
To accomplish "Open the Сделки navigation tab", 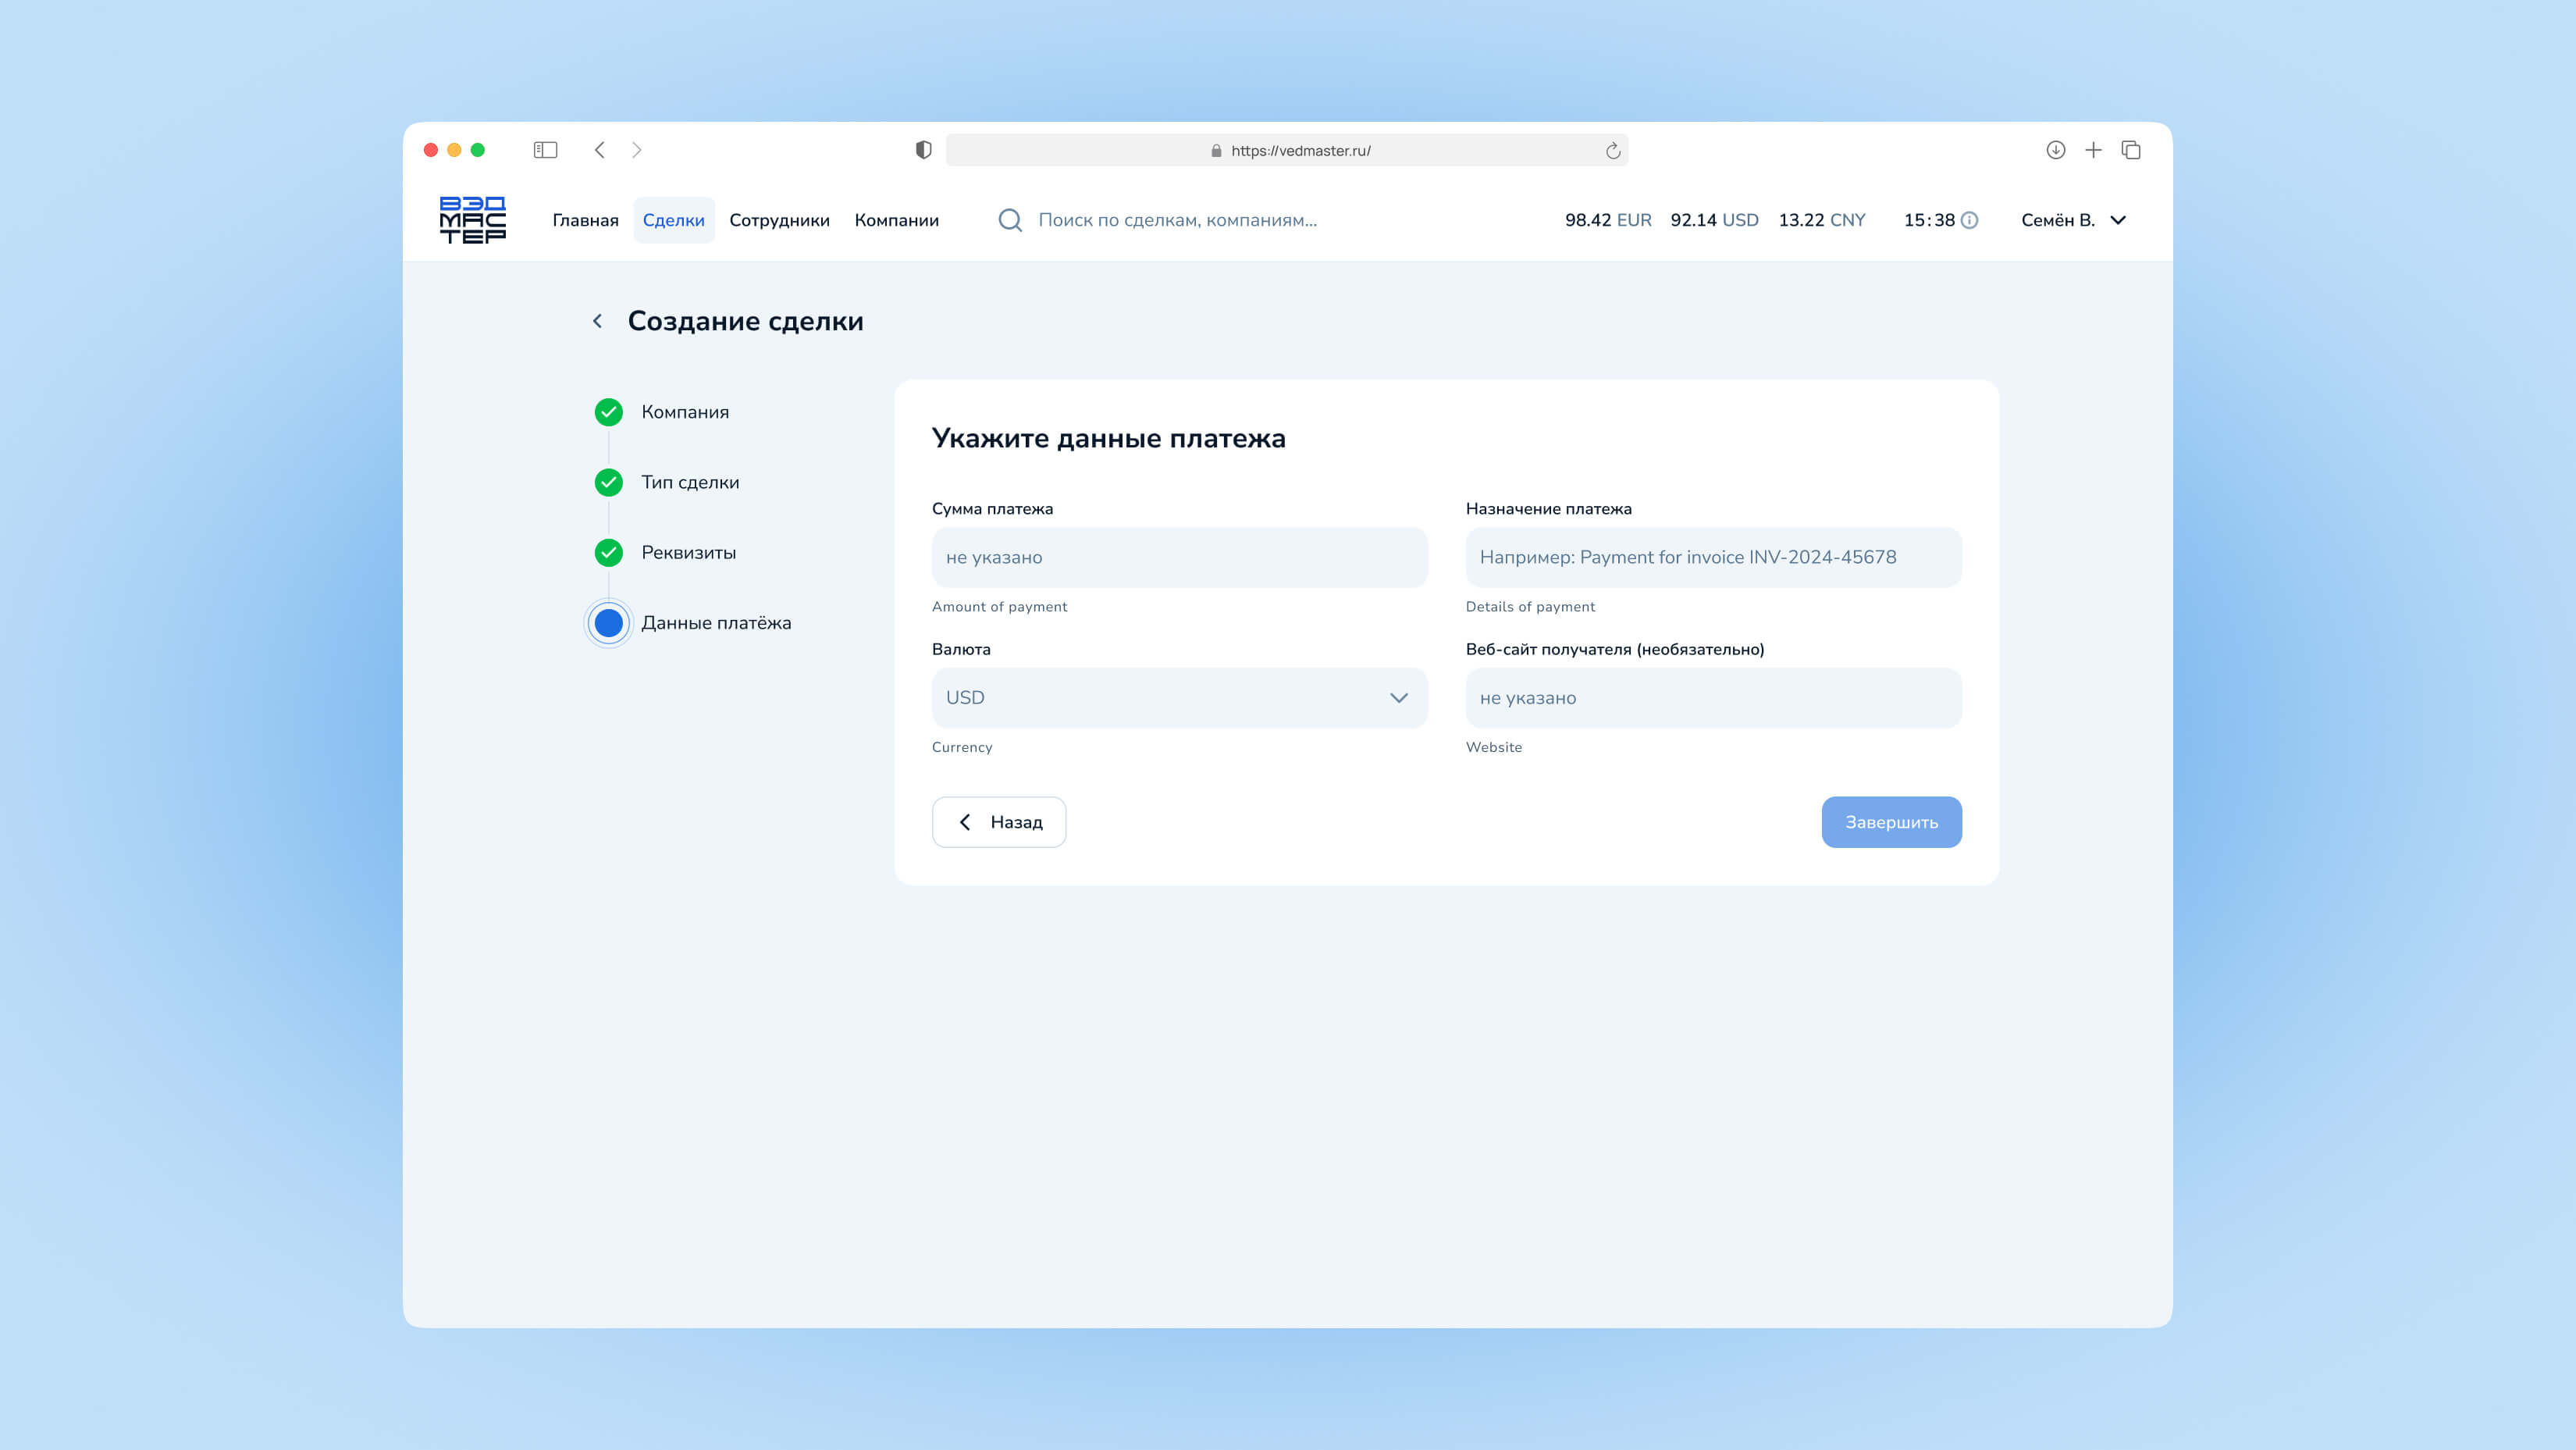I will pos(673,220).
